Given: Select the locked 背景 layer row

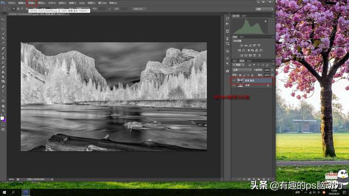Looking at the screenshot, I should point(252,85).
